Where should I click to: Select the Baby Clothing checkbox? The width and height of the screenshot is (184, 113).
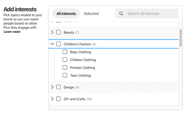65,52
